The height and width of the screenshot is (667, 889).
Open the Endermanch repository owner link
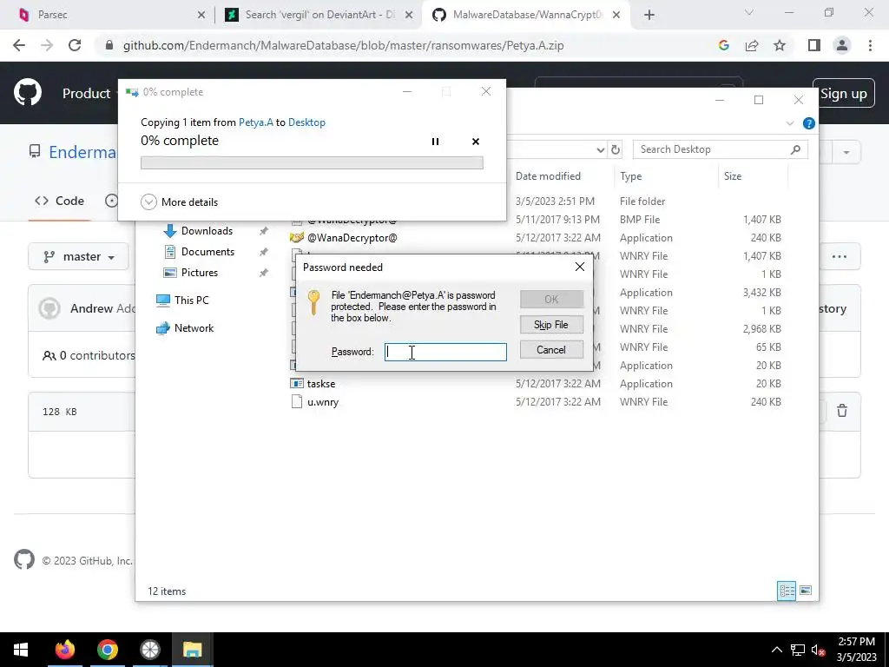(82, 152)
